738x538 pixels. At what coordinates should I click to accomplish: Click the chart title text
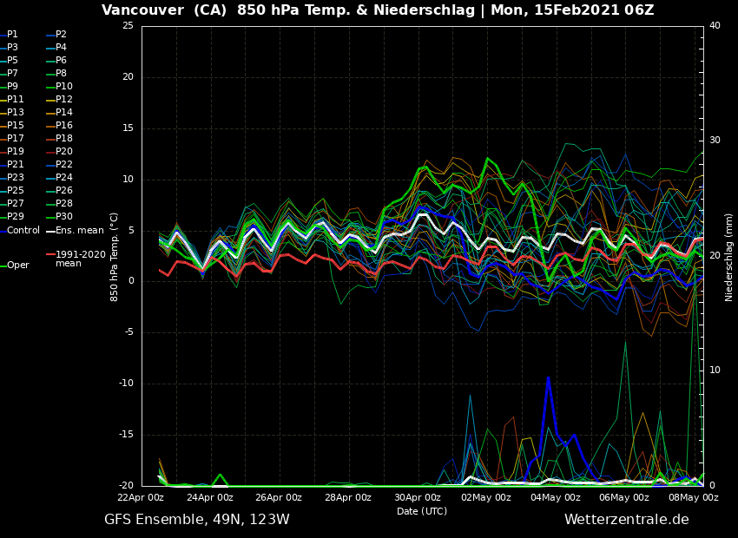pos(378,10)
